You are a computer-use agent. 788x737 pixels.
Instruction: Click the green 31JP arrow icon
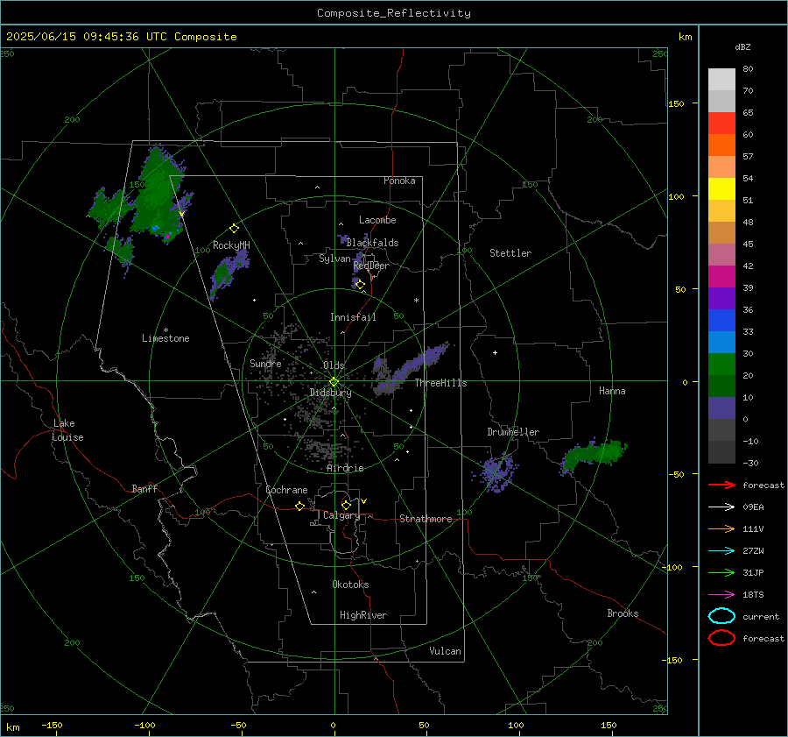721,572
